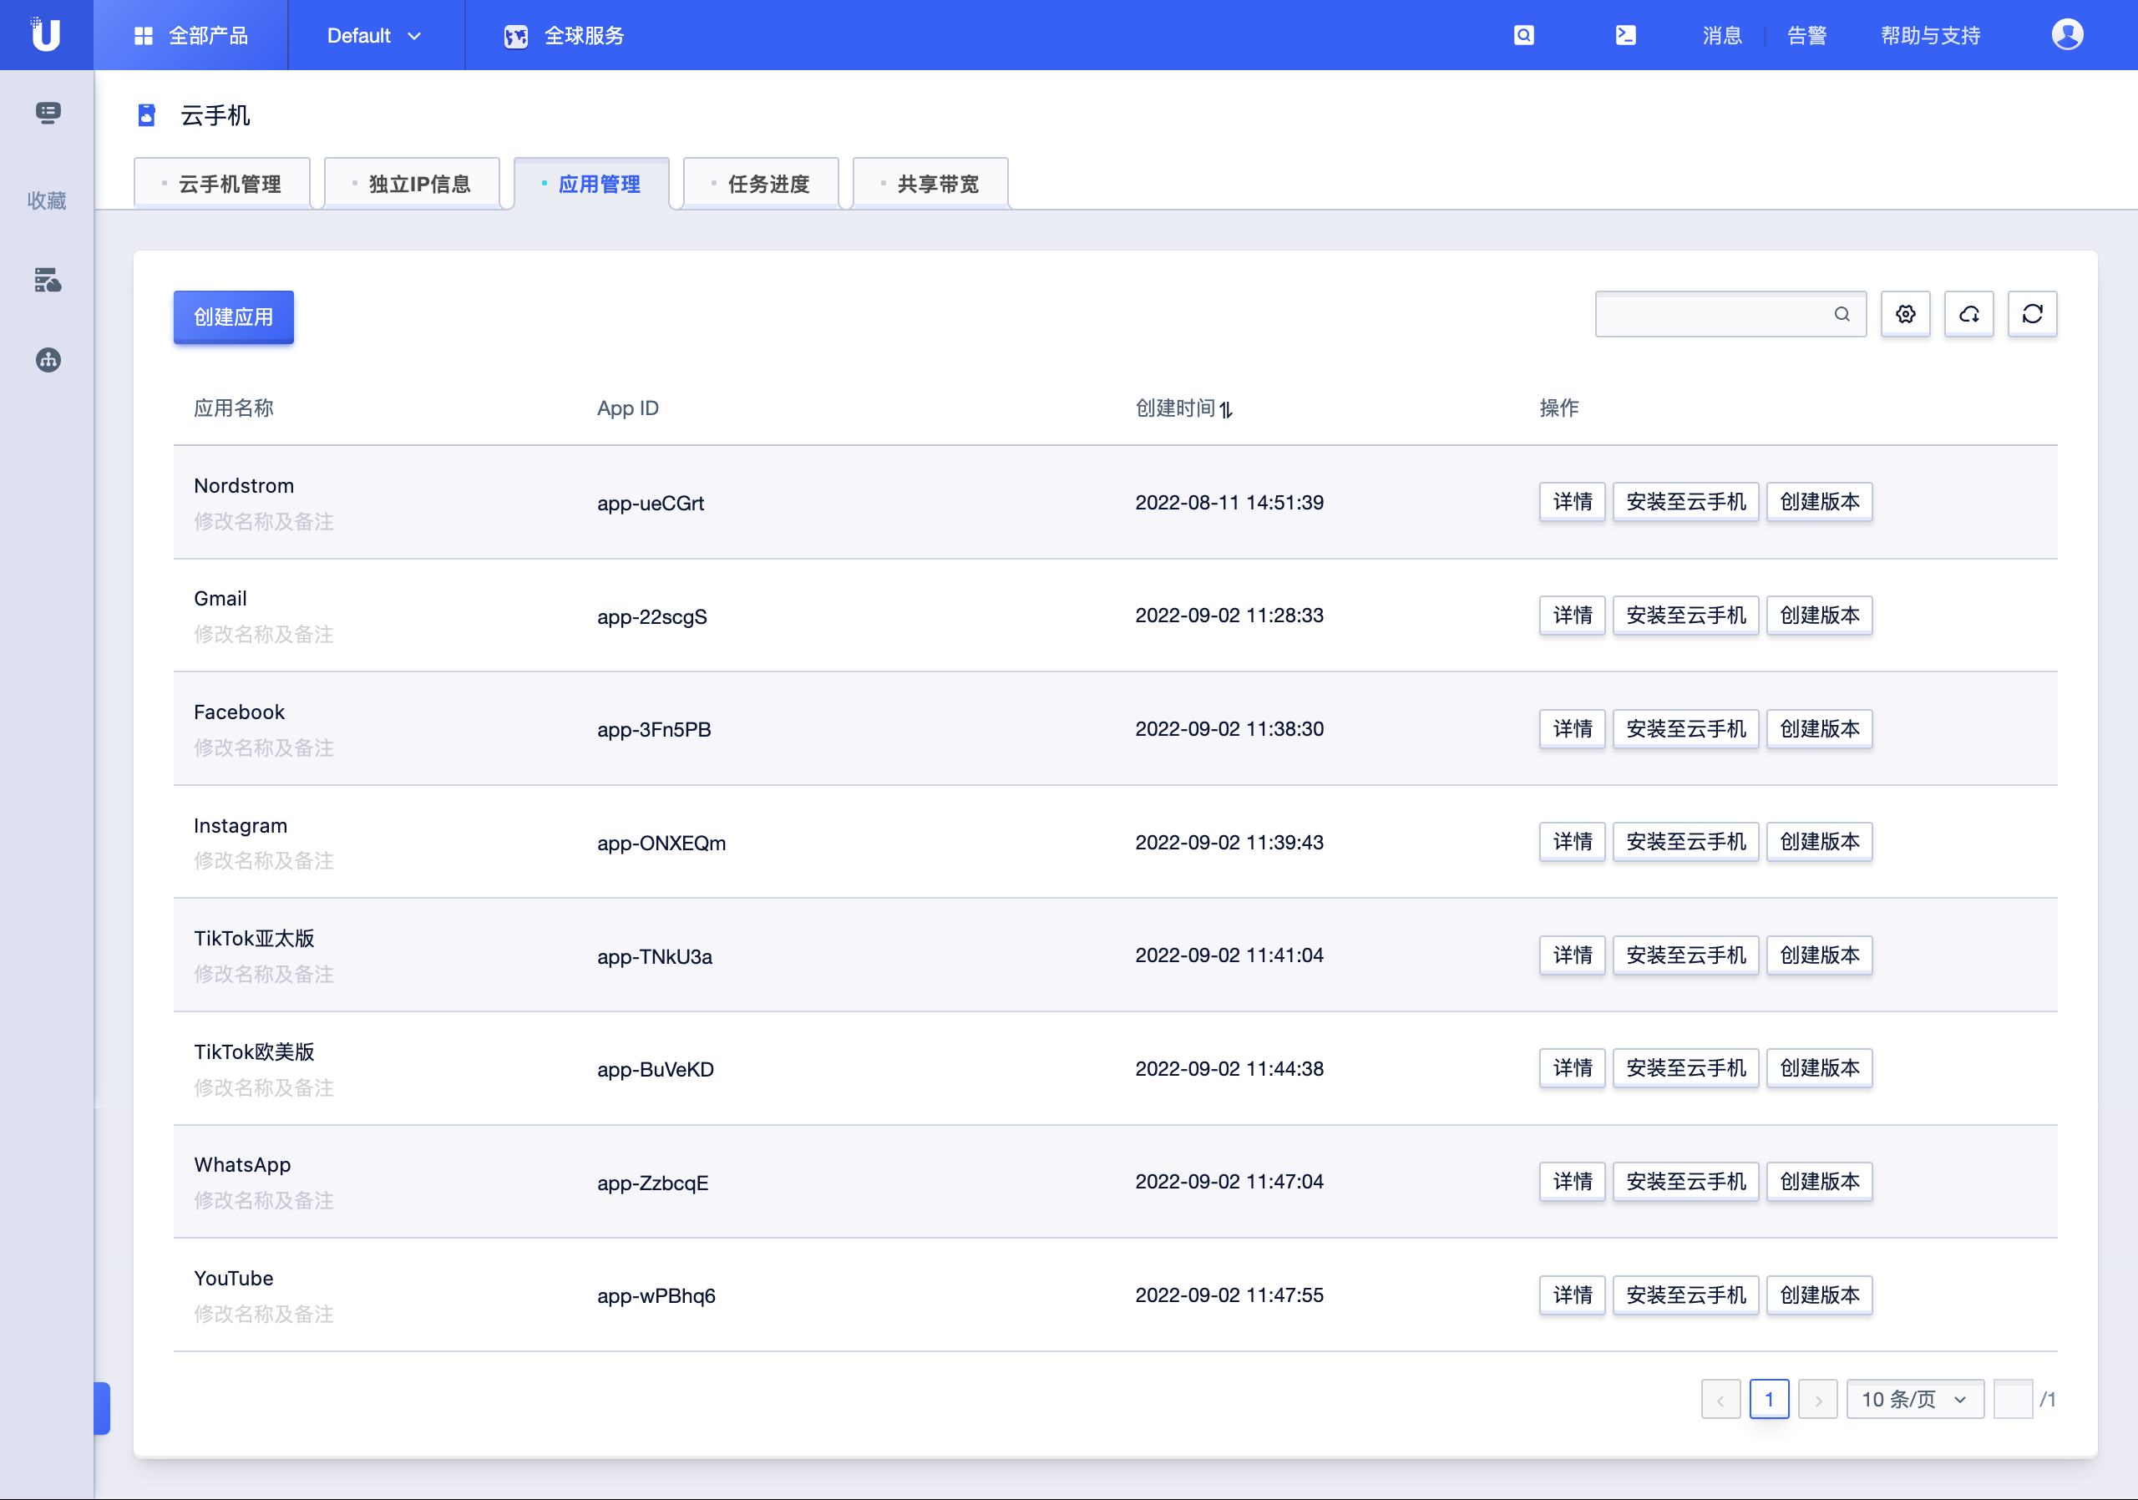
Task: Click the magnifier icon in search box
Action: 1842,315
